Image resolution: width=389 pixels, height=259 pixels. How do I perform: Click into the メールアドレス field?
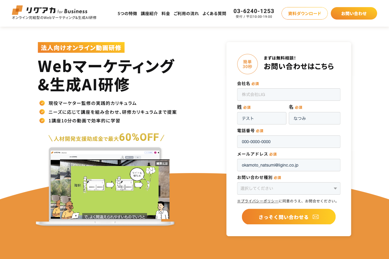[289, 165]
